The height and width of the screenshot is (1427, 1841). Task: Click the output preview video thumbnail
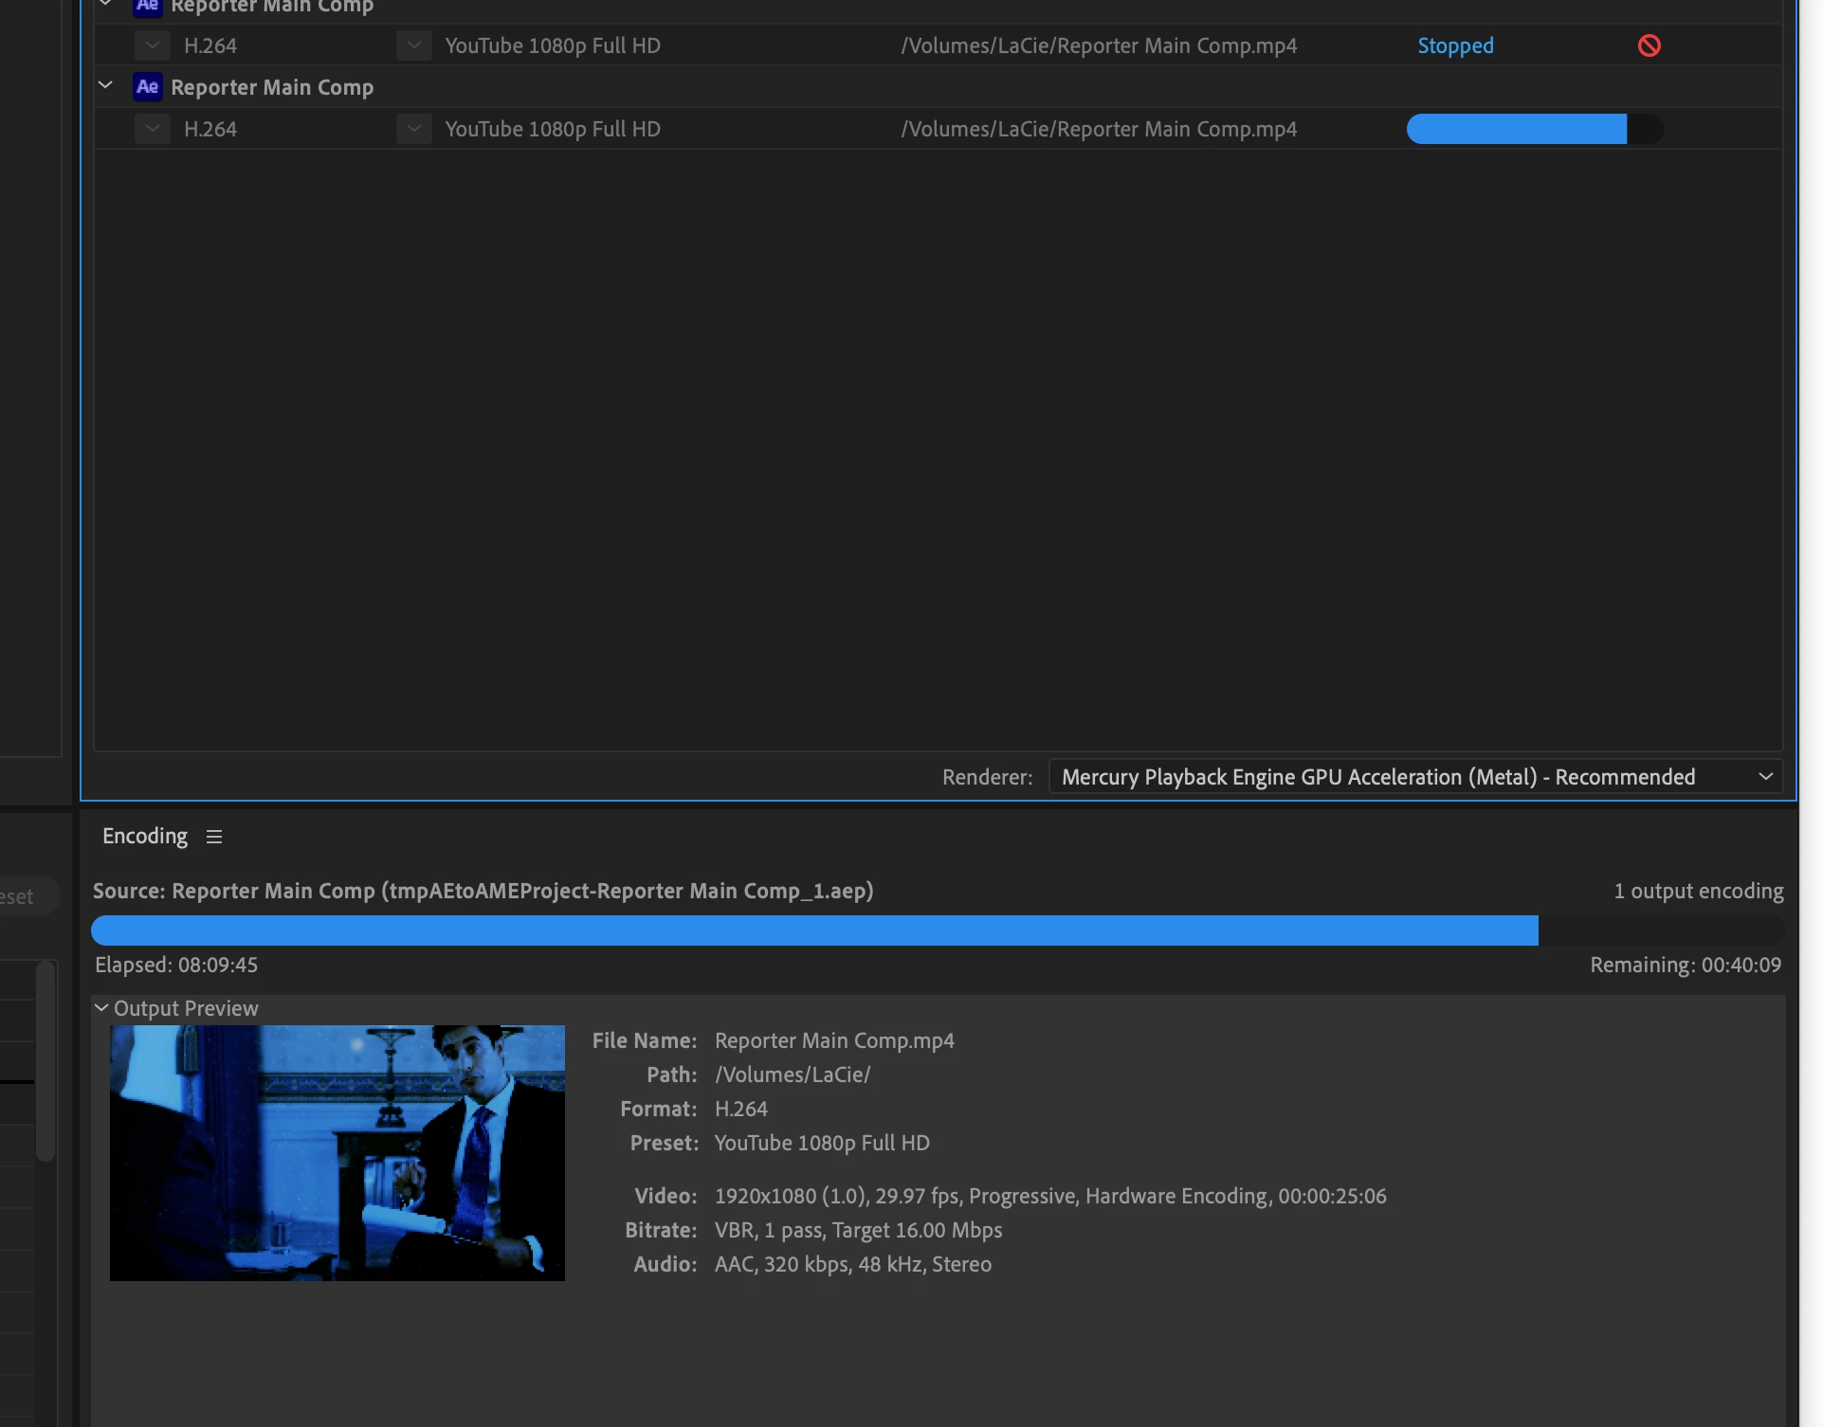coord(337,1152)
